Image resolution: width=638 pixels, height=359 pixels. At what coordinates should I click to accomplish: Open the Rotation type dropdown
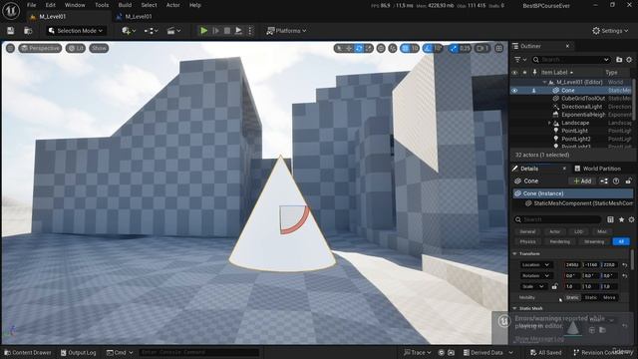coord(535,275)
